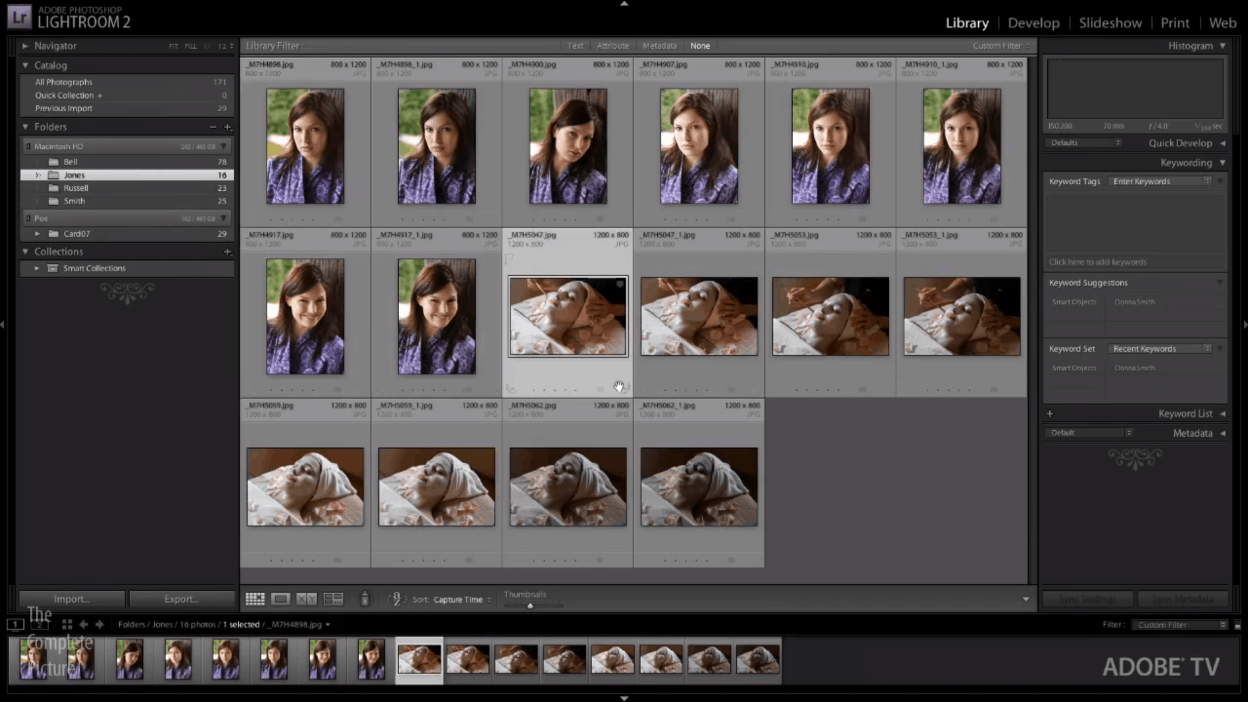Go back with the filmstrip left arrow
The height and width of the screenshot is (702, 1248).
(83, 624)
